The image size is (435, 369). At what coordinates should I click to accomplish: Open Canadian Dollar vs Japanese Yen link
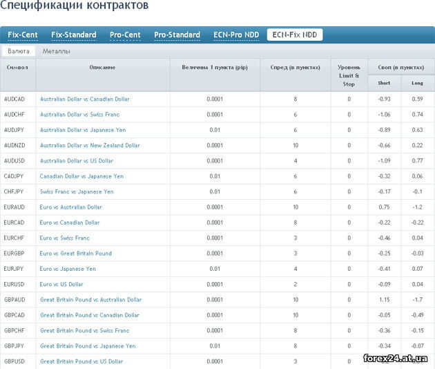[x=81, y=176]
